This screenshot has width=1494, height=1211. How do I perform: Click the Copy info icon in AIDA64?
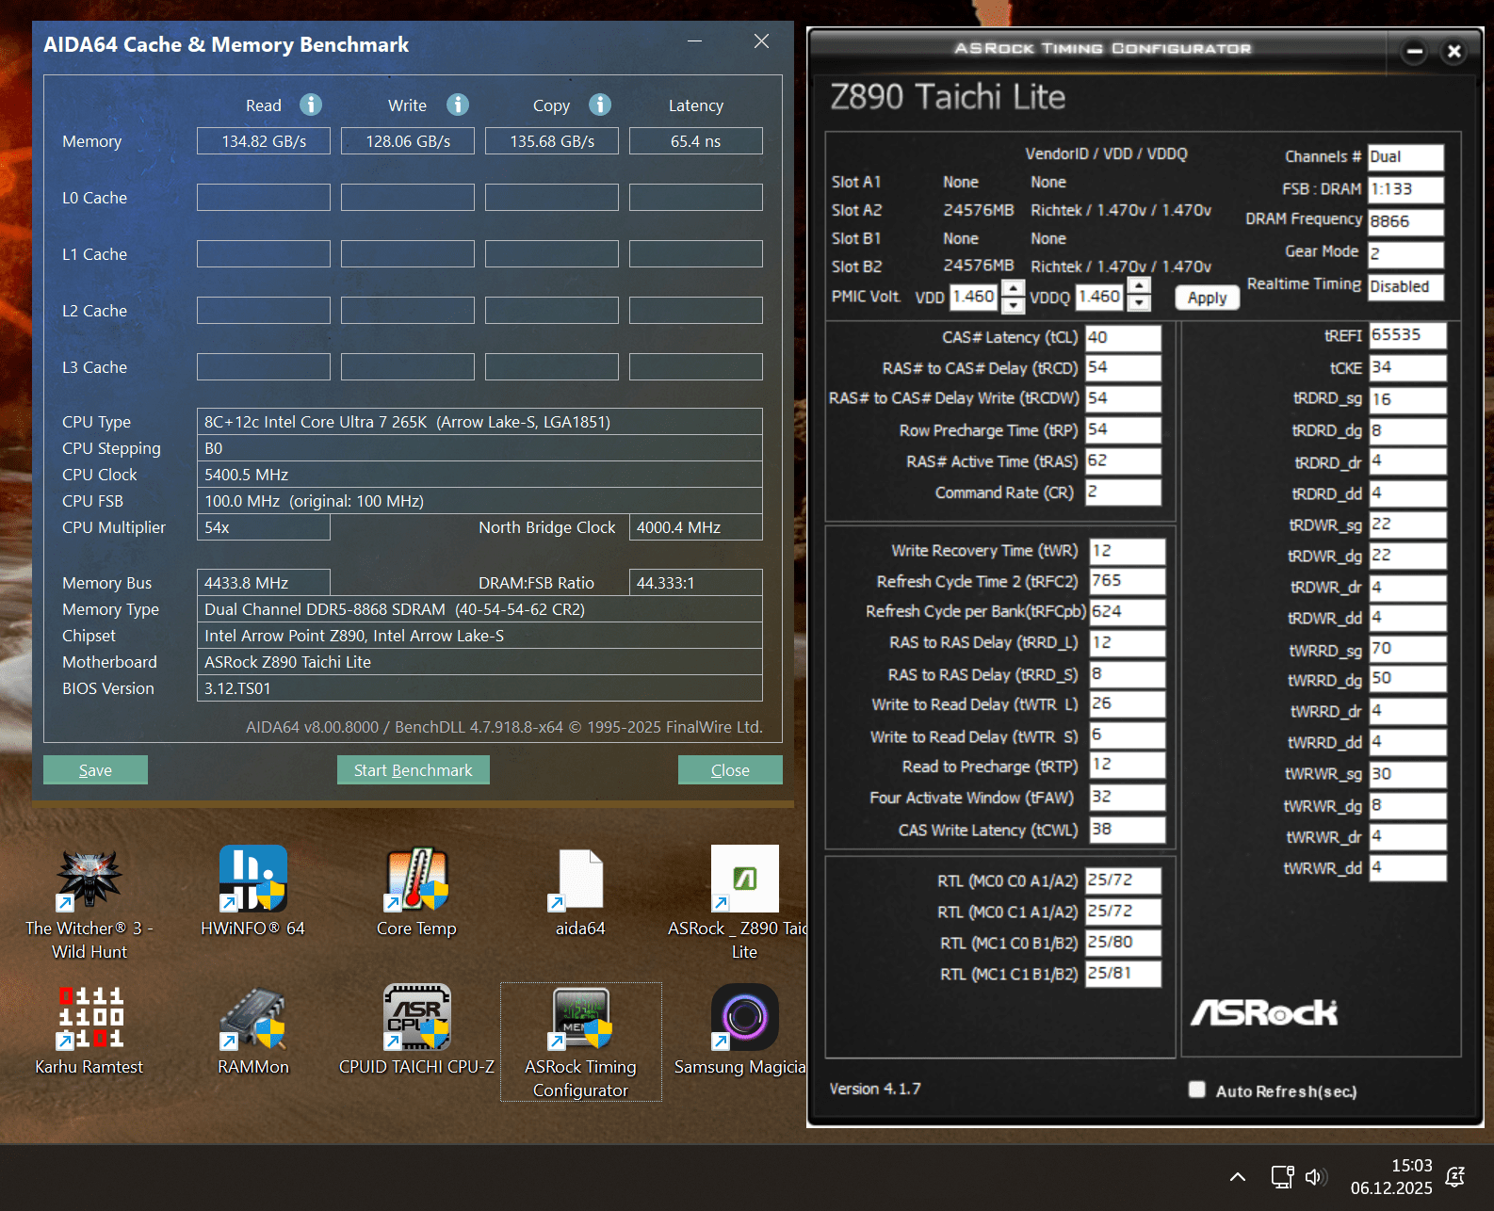pos(600,105)
